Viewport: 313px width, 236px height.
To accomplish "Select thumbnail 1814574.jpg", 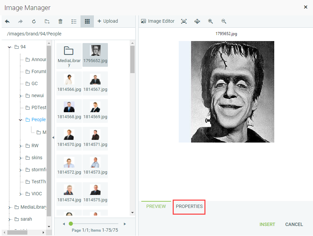I will [69, 194].
